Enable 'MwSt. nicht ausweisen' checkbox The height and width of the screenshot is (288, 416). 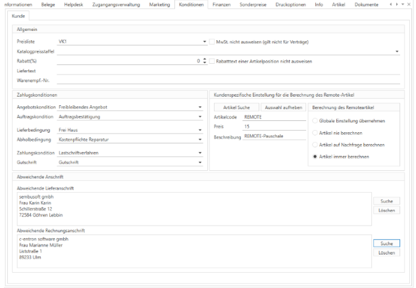[212, 41]
